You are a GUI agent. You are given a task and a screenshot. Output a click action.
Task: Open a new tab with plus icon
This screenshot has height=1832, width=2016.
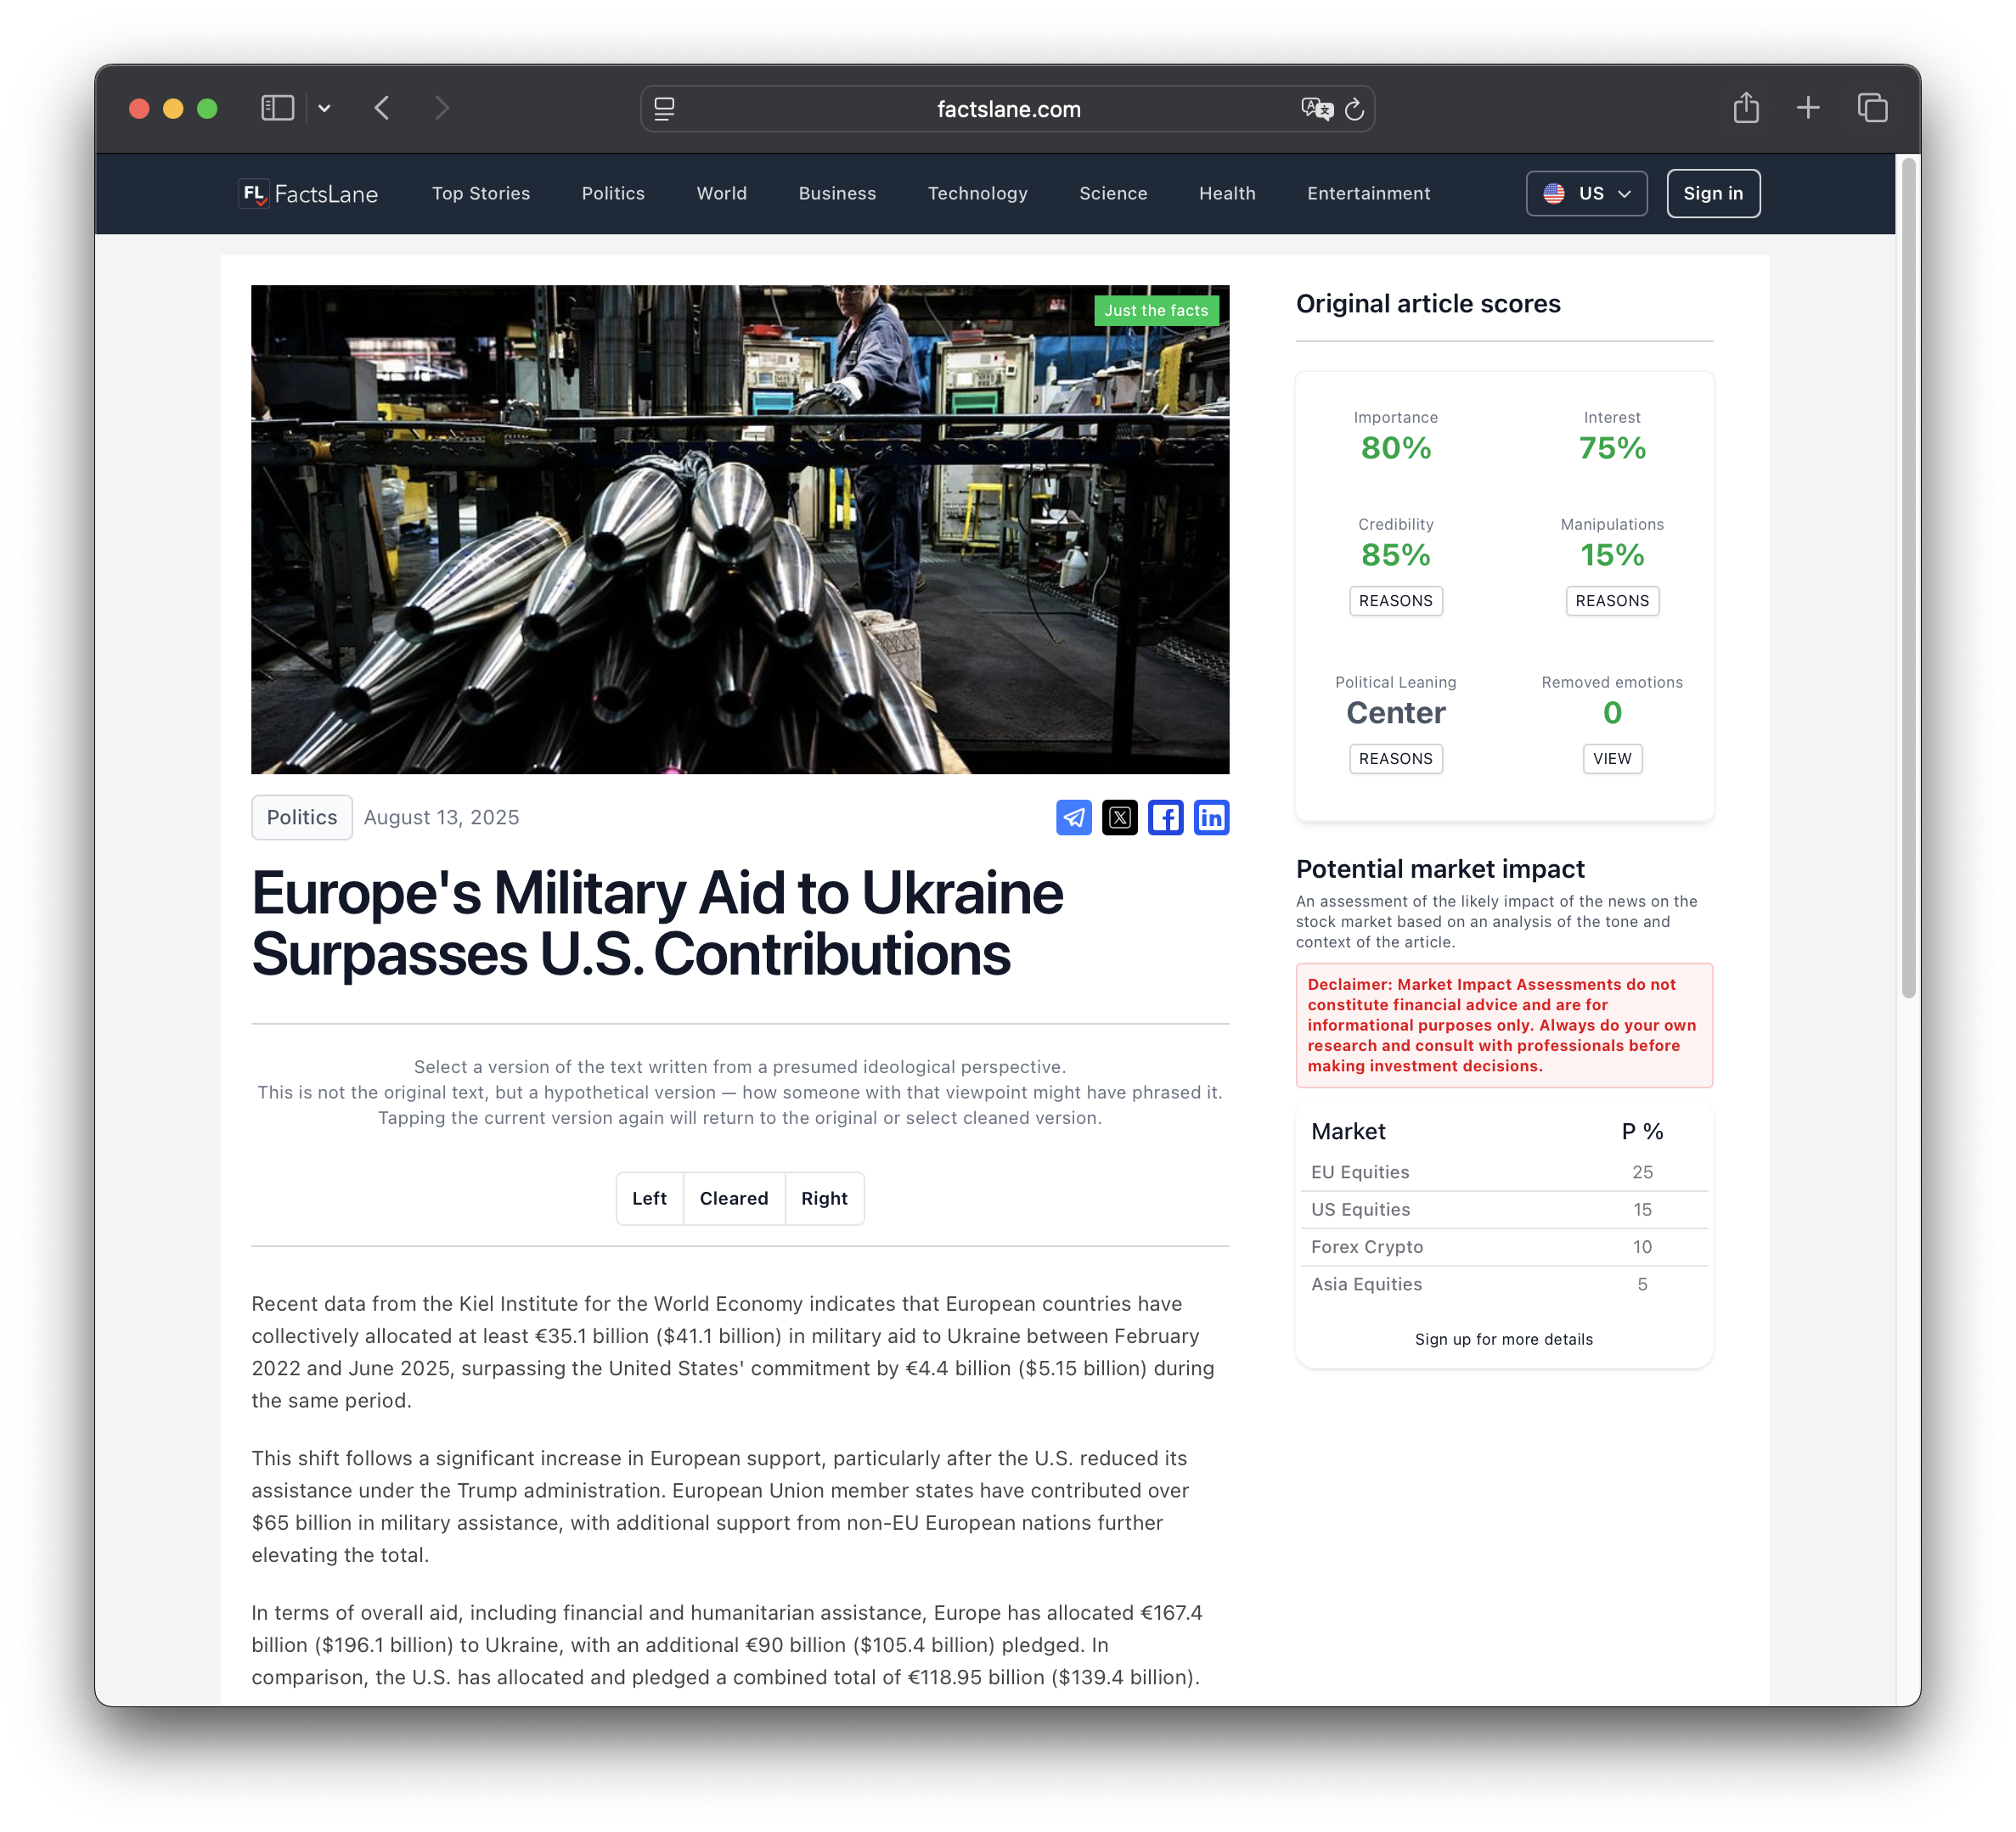click(x=1808, y=108)
